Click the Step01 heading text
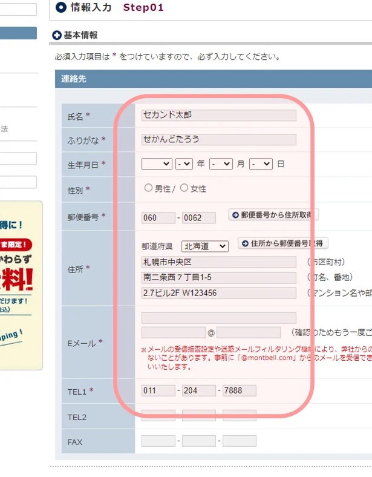Viewport: 372px width, 477px height. point(143,7)
